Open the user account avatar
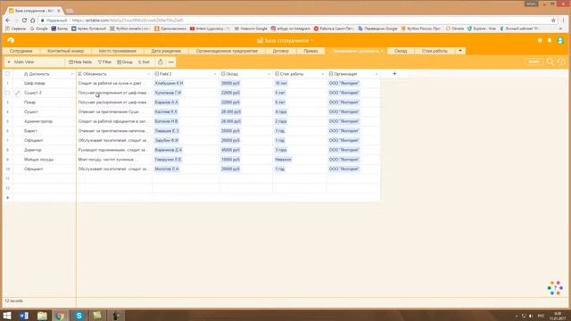This screenshot has height=321, width=571. (560, 40)
